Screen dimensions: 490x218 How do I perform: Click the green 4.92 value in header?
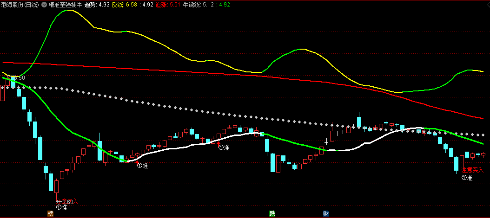click(x=225, y=5)
